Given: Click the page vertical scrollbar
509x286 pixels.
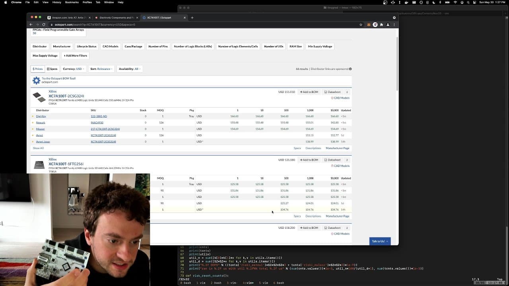Looking at the screenshot, I should (397, 64).
